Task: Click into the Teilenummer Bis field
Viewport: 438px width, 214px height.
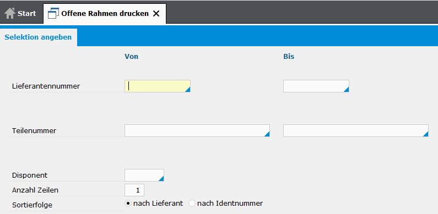Action: coord(356,130)
